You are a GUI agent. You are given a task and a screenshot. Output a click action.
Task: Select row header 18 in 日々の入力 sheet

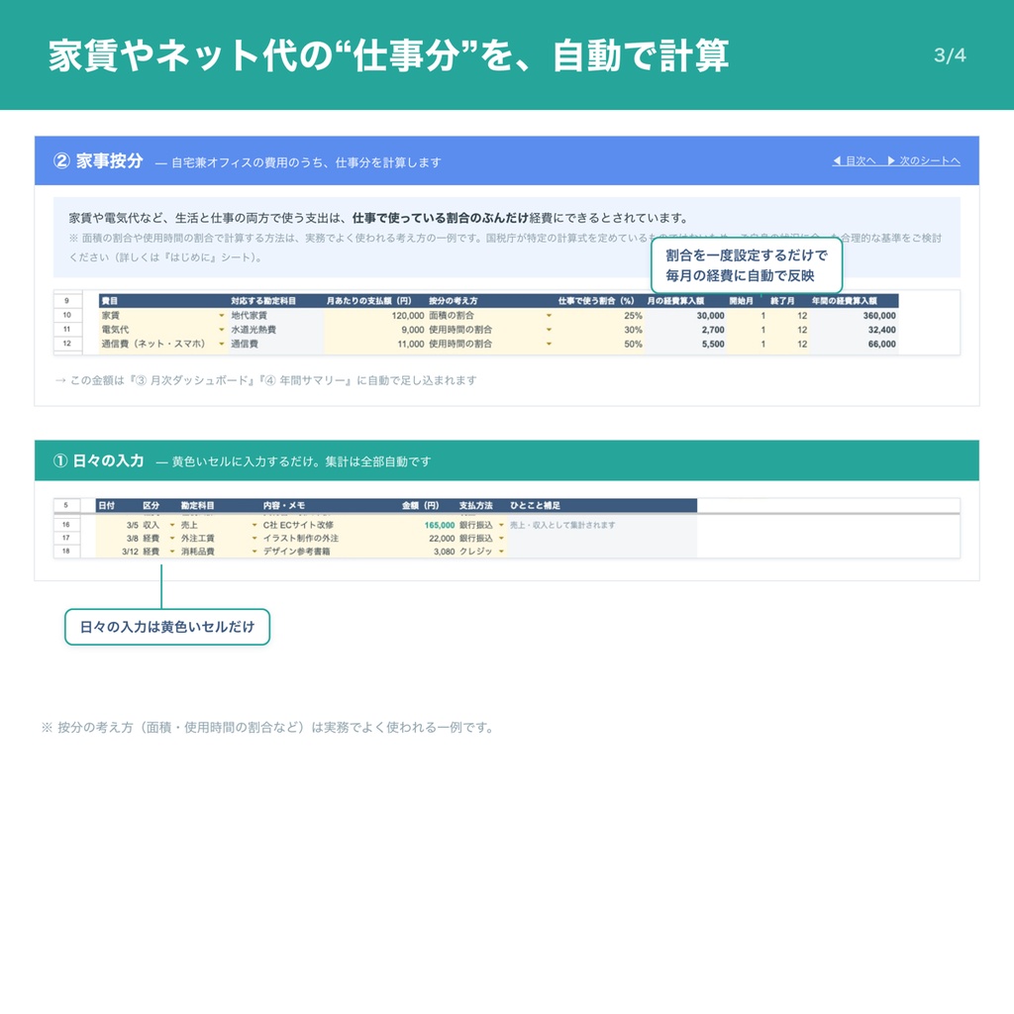click(x=66, y=551)
